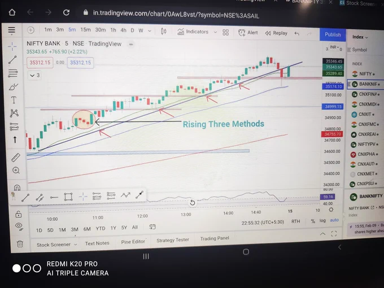Select the 30m timeframe
The height and width of the screenshot is (288, 384).
pyautogui.click(x=101, y=30)
